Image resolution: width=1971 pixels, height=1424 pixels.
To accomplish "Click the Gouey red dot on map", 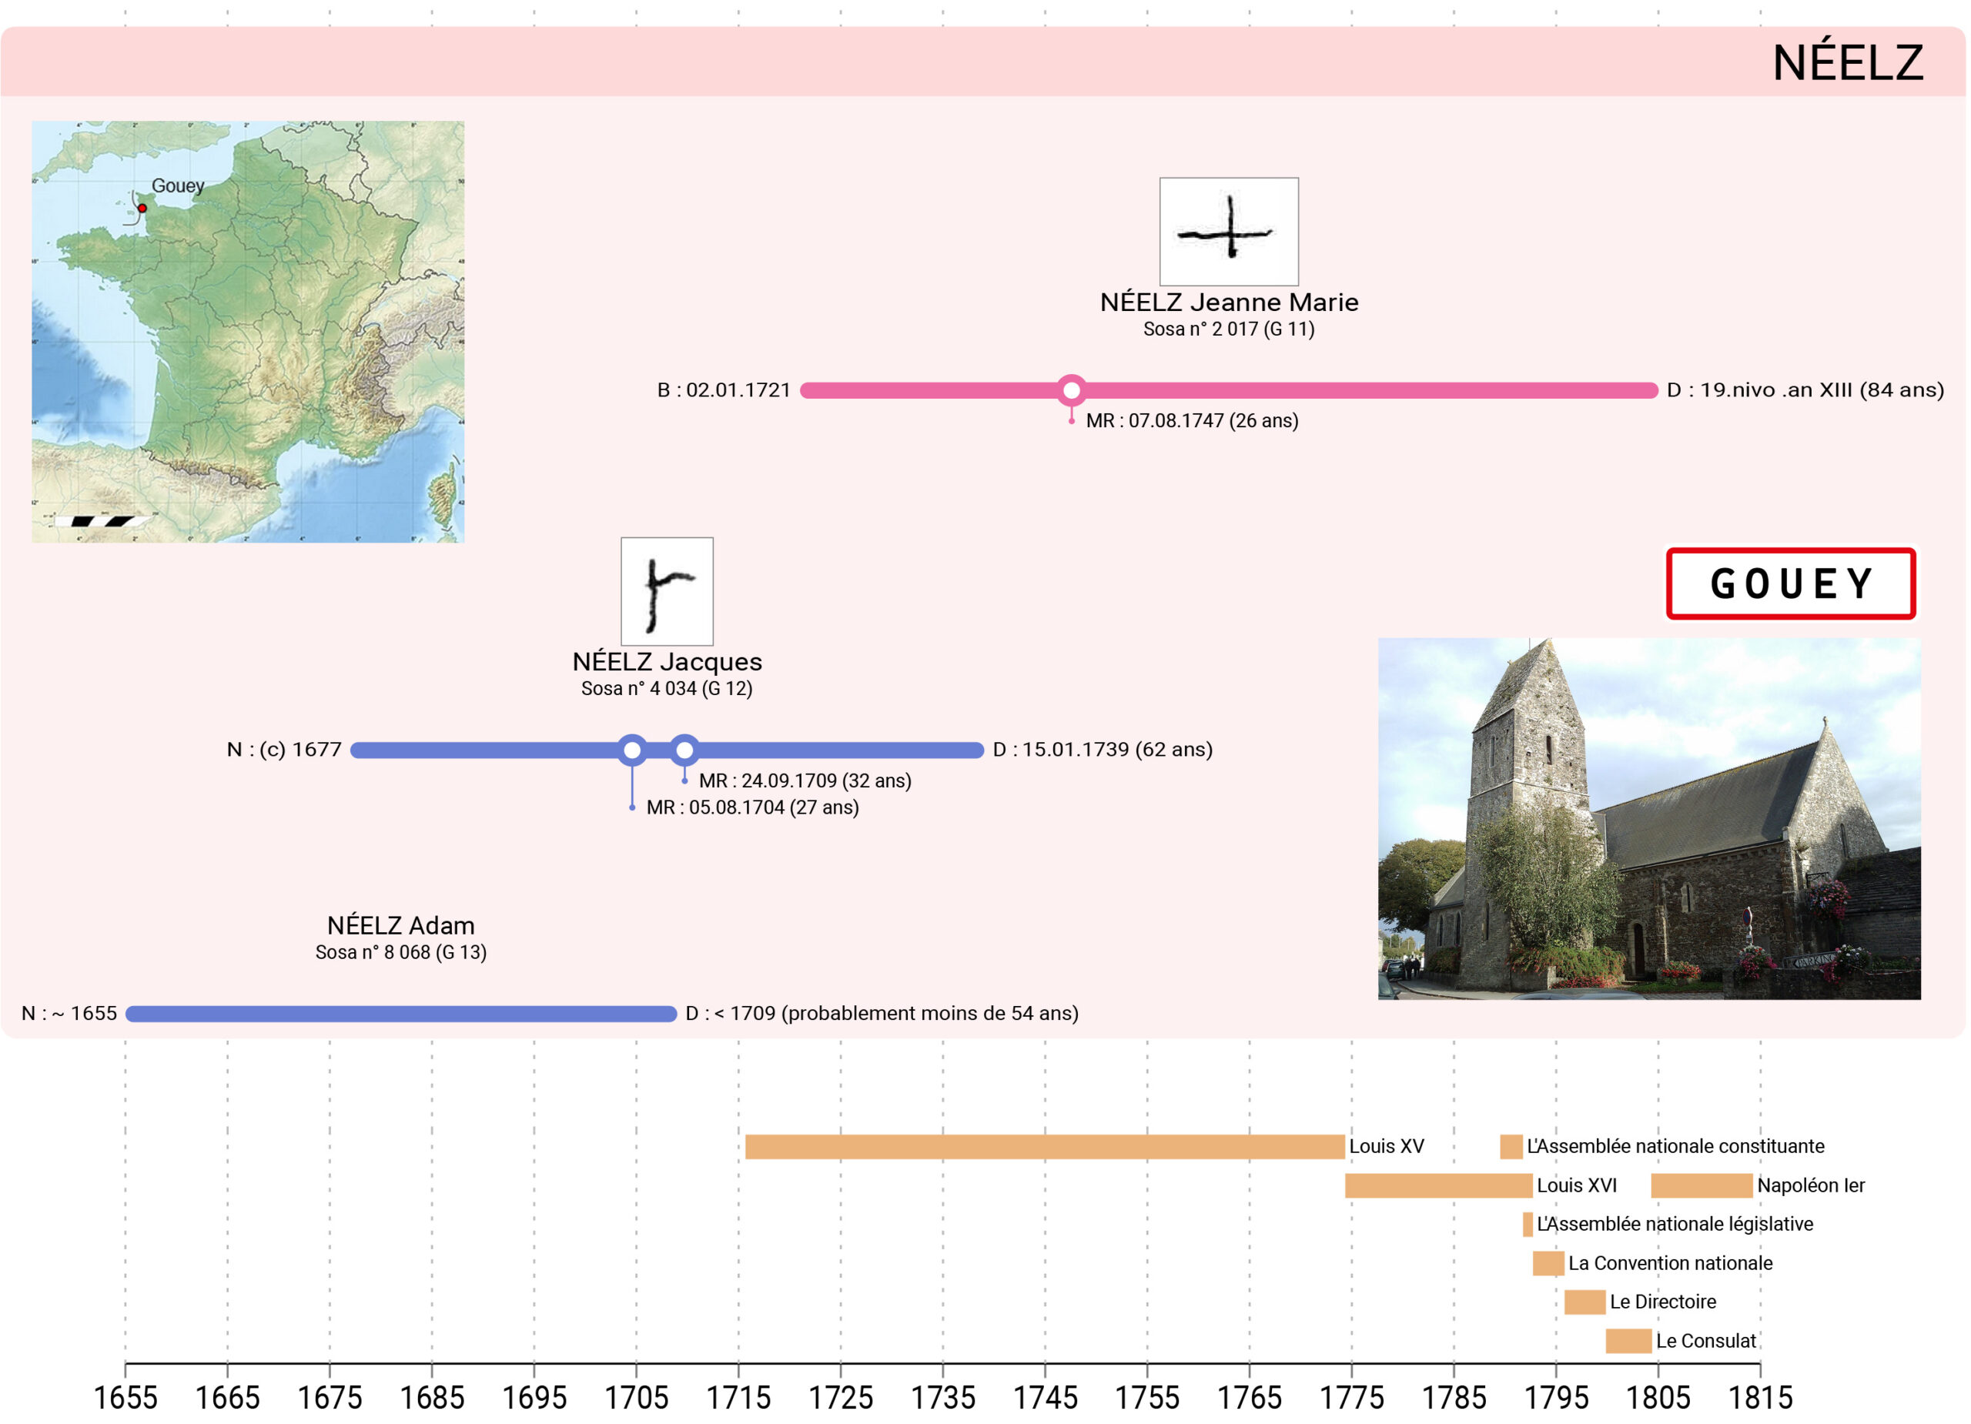I will point(142,209).
